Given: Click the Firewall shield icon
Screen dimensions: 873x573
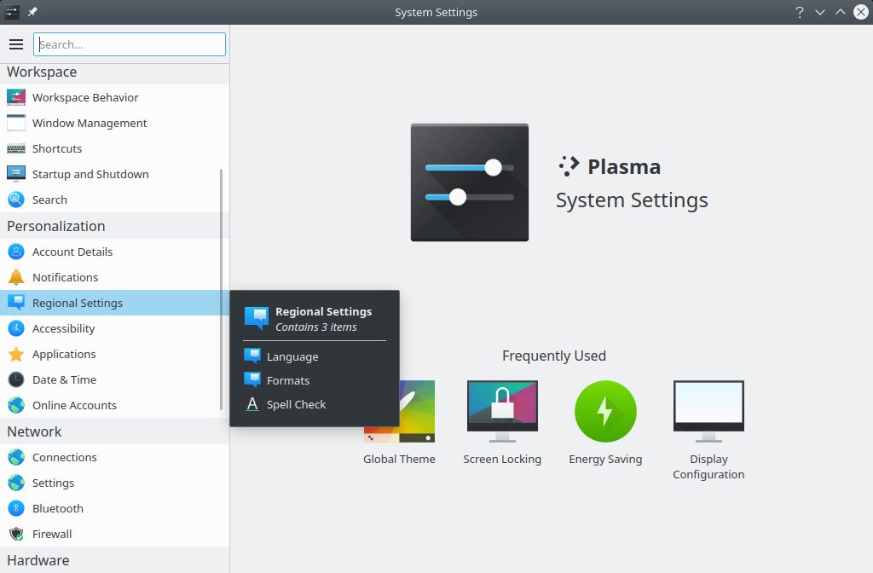Looking at the screenshot, I should [x=16, y=534].
